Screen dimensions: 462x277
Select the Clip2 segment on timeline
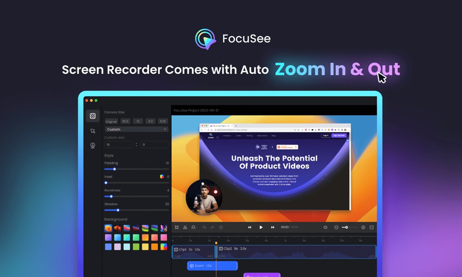click(x=297, y=252)
